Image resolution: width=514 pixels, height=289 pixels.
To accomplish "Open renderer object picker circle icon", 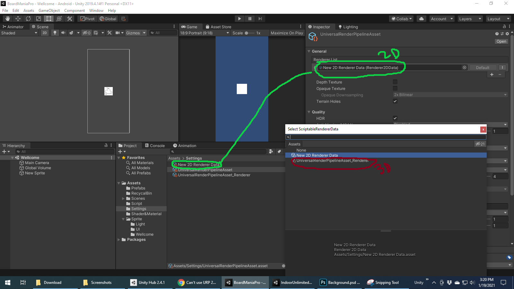I will tap(465, 67).
